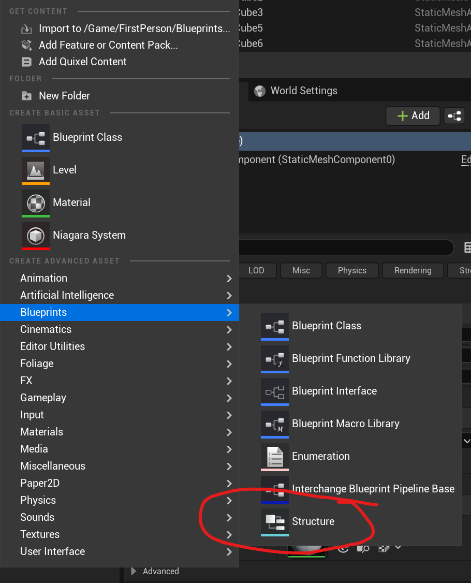Open the Input category
This screenshot has height=583, width=471.
coord(120,415)
